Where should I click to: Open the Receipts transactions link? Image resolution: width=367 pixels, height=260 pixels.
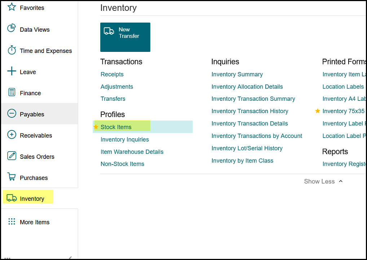click(x=112, y=75)
